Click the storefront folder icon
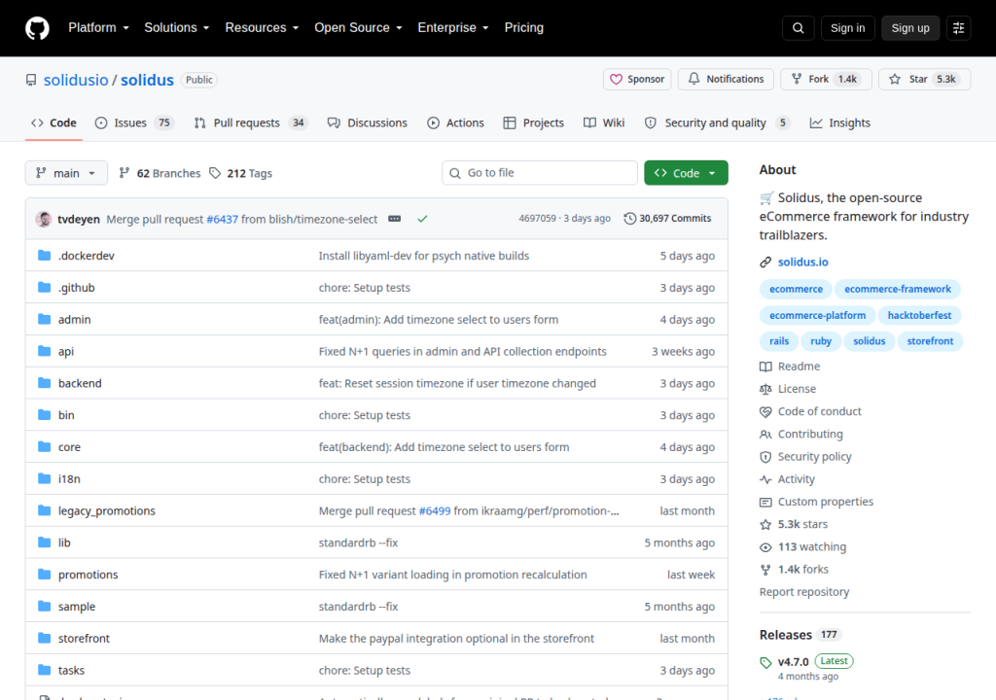This screenshot has height=700, width=996. [44, 638]
